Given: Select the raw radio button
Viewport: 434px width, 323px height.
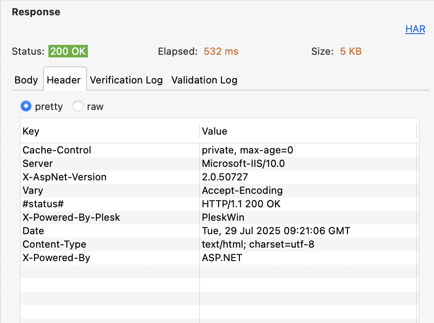Looking at the screenshot, I should [78, 106].
